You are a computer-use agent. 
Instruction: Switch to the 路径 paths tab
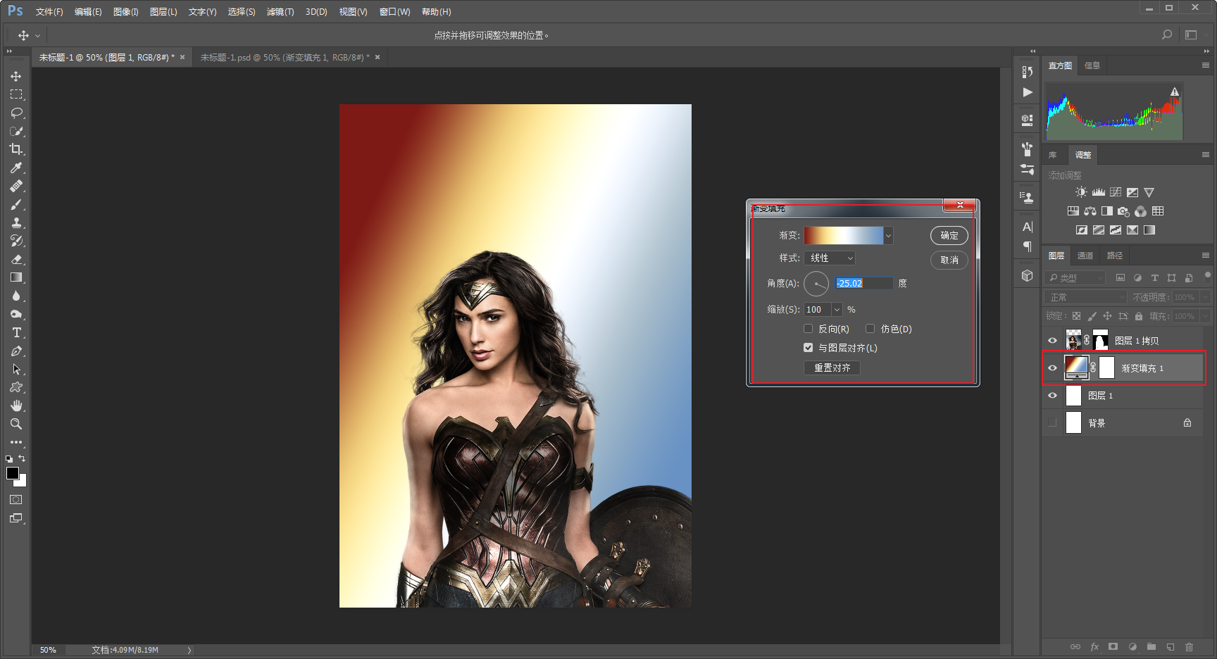pyautogui.click(x=1115, y=256)
